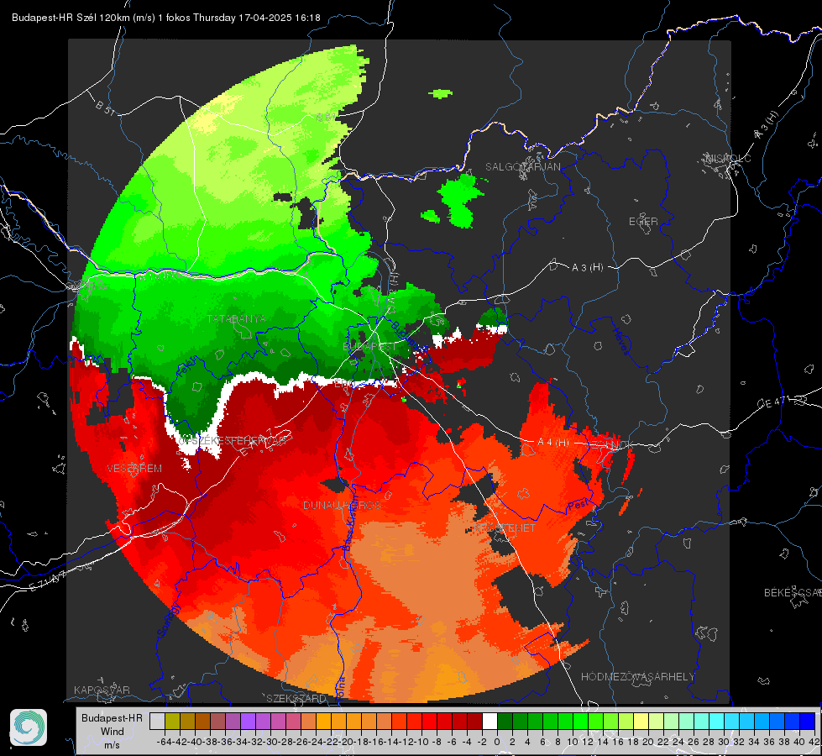The height and width of the screenshot is (756, 822).
Task: Click the blue Somogy county label
Action: point(169,620)
